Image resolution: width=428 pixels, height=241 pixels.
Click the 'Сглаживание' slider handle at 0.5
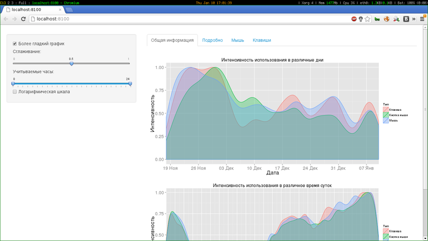click(x=71, y=63)
